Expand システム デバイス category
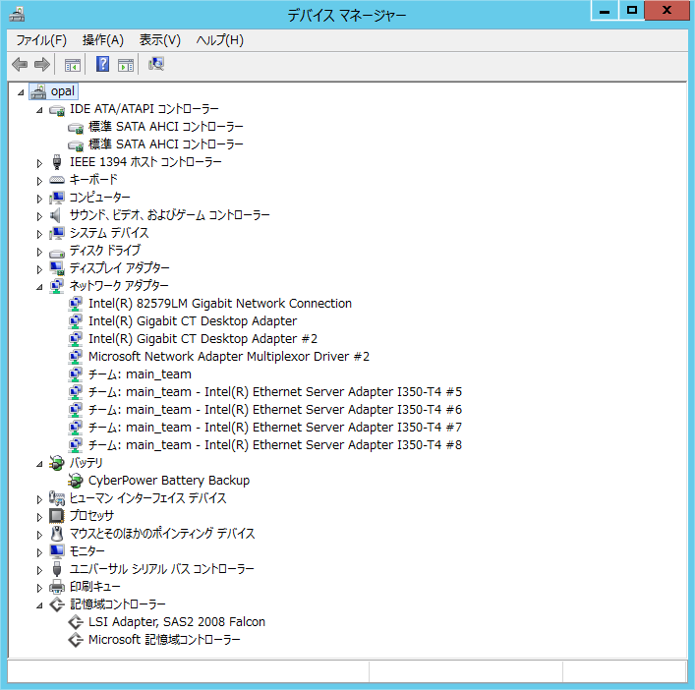The width and height of the screenshot is (695, 690). 39,235
